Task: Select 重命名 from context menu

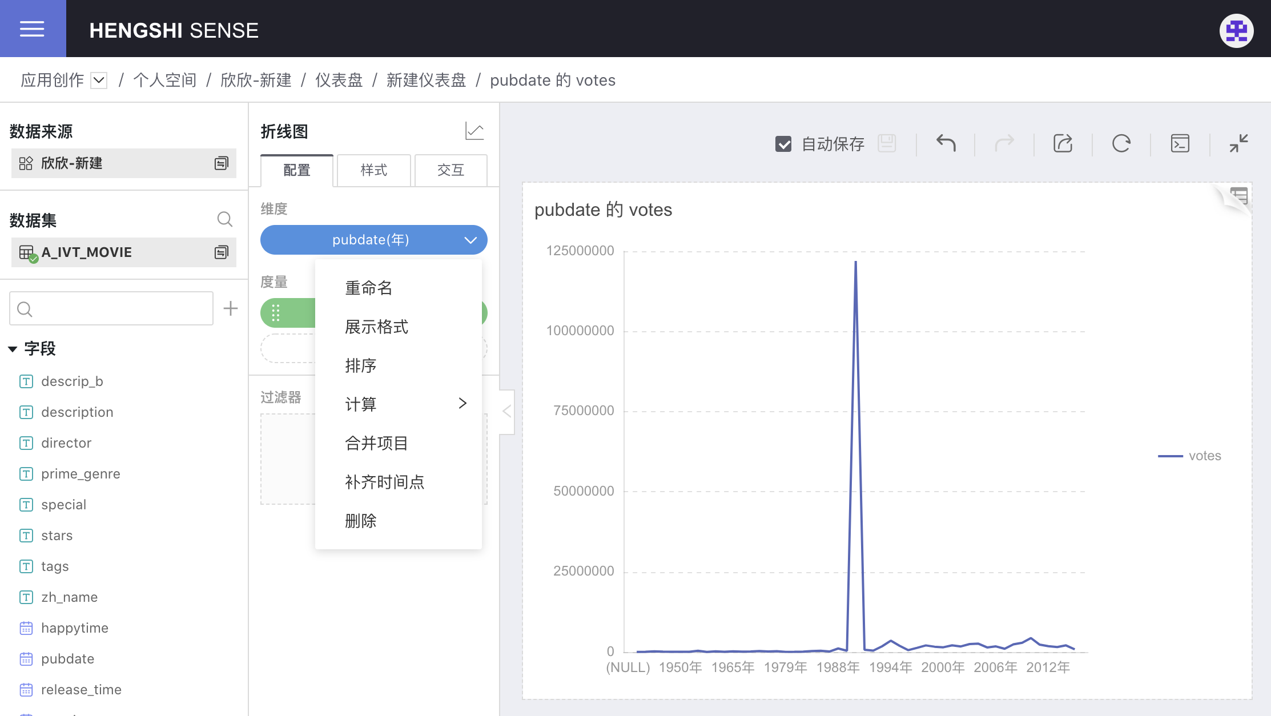Action: (x=369, y=288)
